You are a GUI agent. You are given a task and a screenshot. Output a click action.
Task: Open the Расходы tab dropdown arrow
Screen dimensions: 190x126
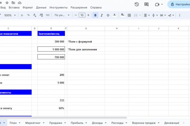126,123
